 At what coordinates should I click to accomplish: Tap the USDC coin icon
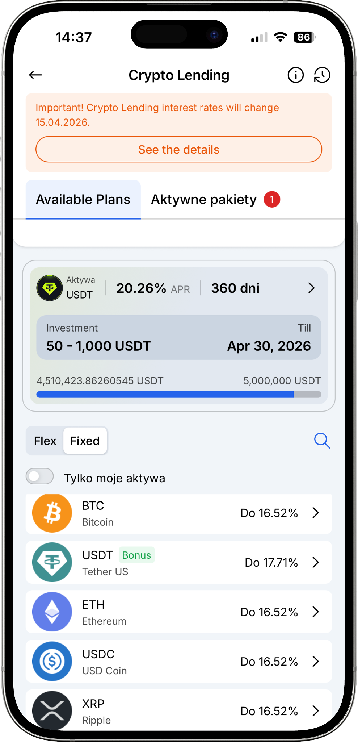(x=52, y=661)
